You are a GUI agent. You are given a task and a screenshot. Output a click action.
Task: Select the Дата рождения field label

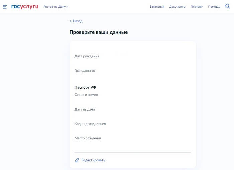pyautogui.click(x=87, y=56)
